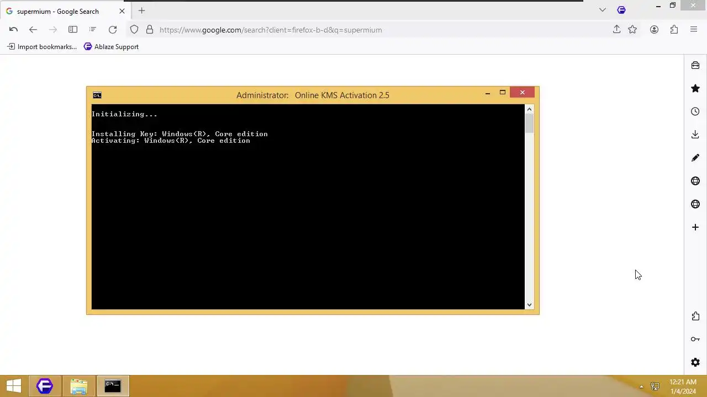The width and height of the screenshot is (707, 397).
Task: Click console scrollbar down arrow
Action: pos(529,304)
